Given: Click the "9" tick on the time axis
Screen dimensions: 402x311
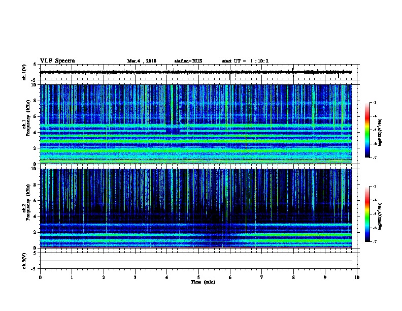Looking at the screenshot, I should pyautogui.click(x=325, y=277).
